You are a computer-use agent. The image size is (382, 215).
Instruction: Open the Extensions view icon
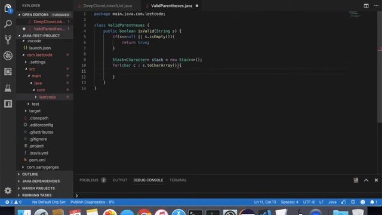coord(8,72)
